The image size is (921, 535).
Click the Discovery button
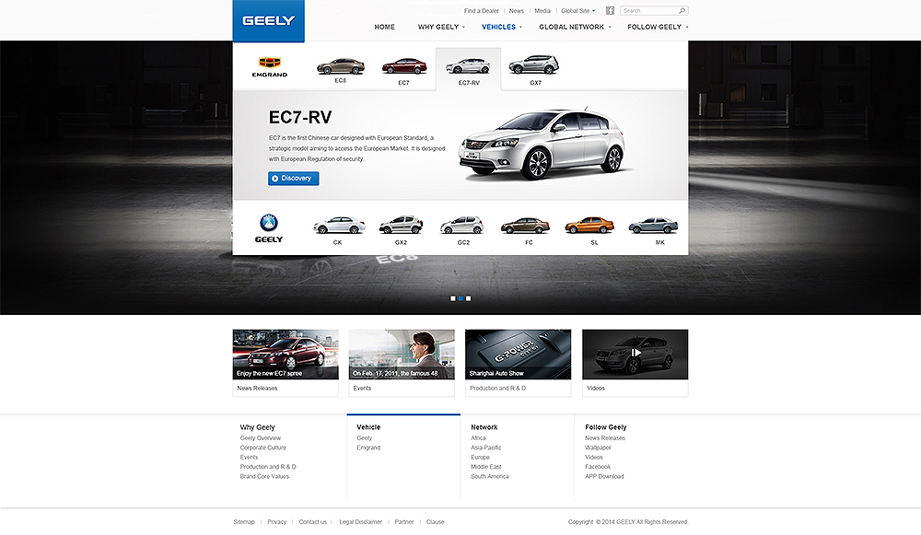click(293, 179)
